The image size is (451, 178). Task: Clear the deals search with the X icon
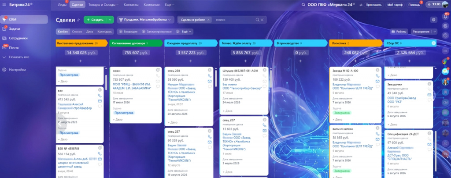(262, 20)
